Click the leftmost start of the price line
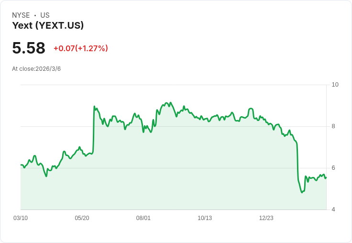 (x=21, y=165)
